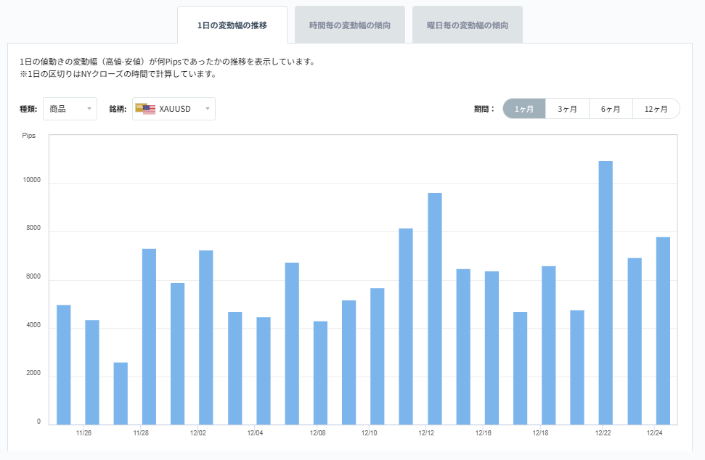Click the highlighted 1ヶ月 period button
The height and width of the screenshot is (460, 705).
tap(523, 107)
